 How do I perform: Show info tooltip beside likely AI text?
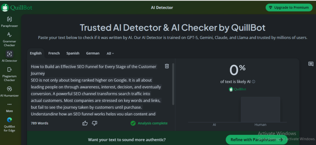254,82
